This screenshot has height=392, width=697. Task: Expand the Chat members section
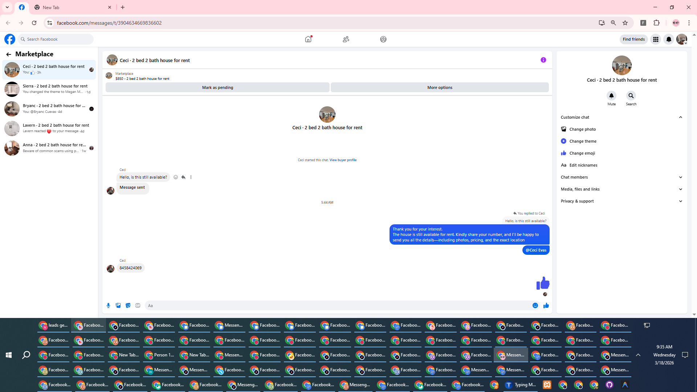[680, 177]
